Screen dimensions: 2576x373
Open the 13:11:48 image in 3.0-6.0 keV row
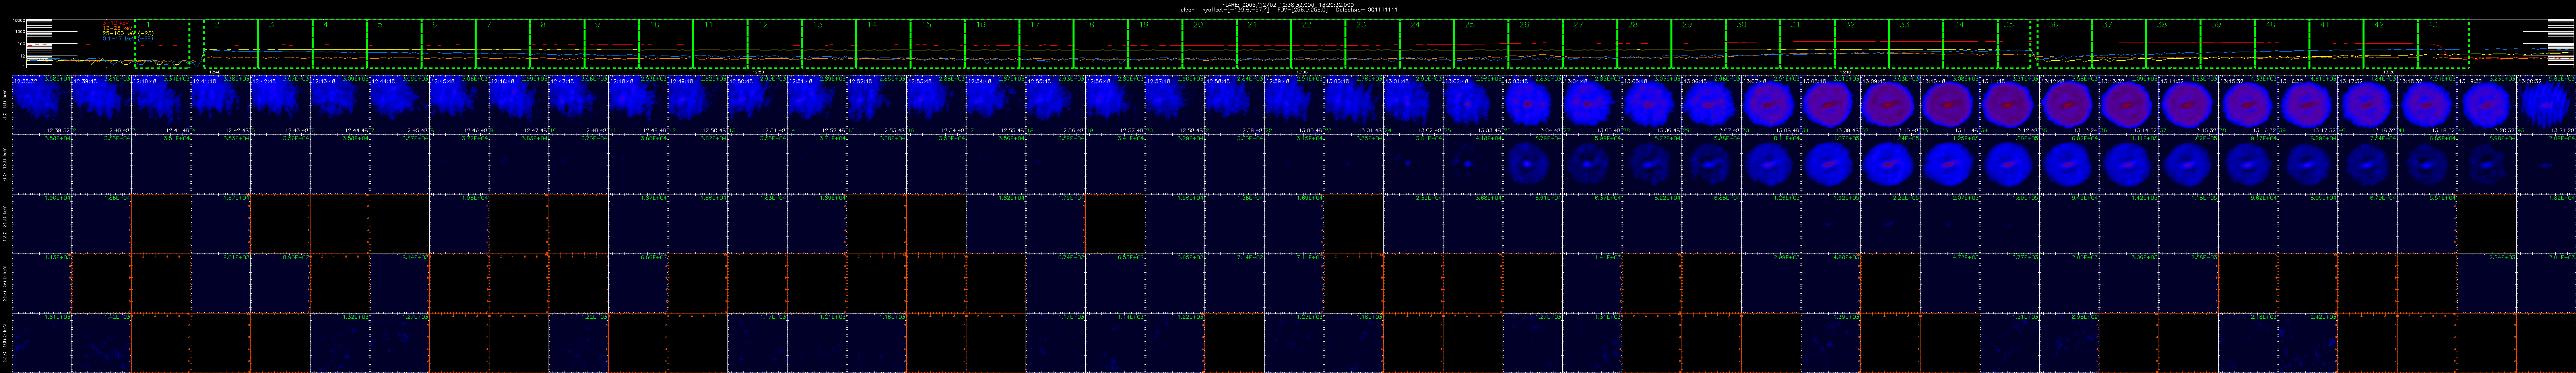[x=2010, y=105]
